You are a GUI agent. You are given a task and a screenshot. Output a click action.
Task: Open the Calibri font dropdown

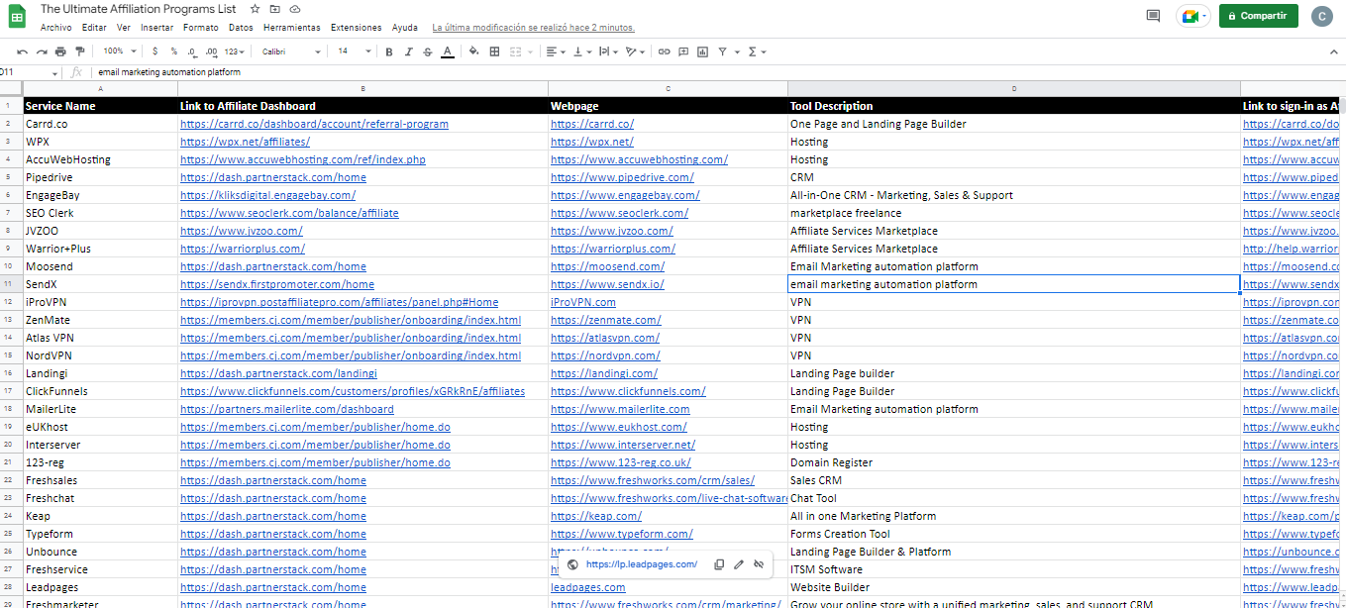[292, 51]
